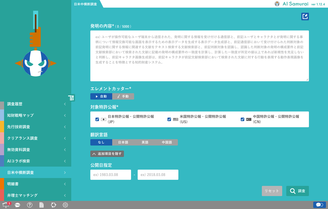Click the help question mark icon
Viewport: 328px width, 209px height.
[x=30, y=205]
